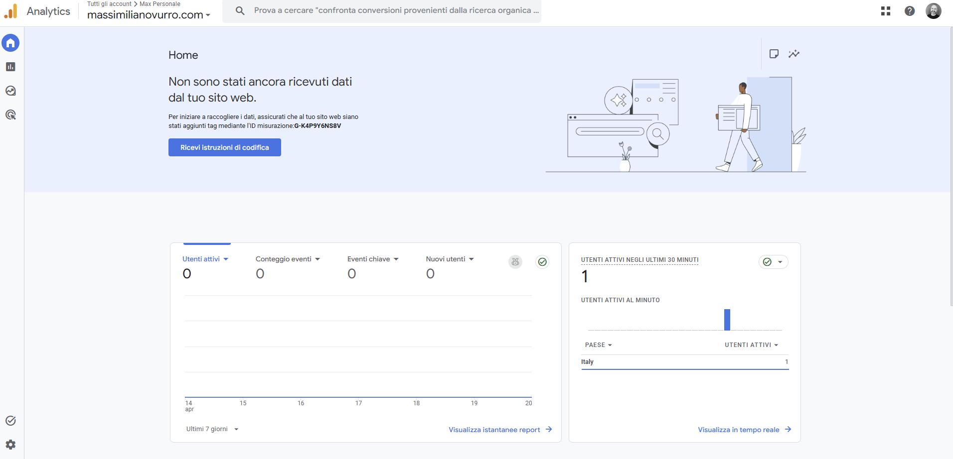Open Admin settings gear icon
Image resolution: width=953 pixels, height=459 pixels.
(x=10, y=445)
